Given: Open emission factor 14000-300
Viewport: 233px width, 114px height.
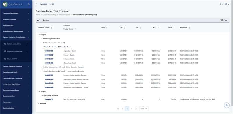Looking at the screenshot, I should click(49, 59).
